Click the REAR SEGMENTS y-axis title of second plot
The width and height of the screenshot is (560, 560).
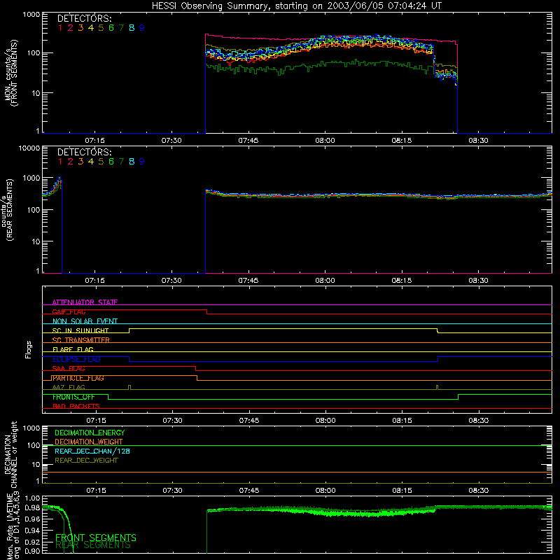[x=10, y=211]
